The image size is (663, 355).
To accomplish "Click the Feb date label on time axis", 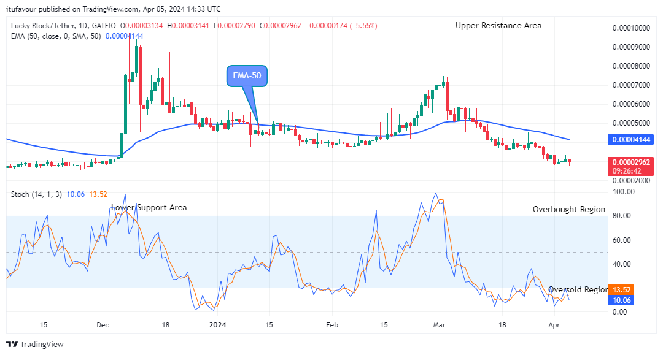I will coord(332,325).
